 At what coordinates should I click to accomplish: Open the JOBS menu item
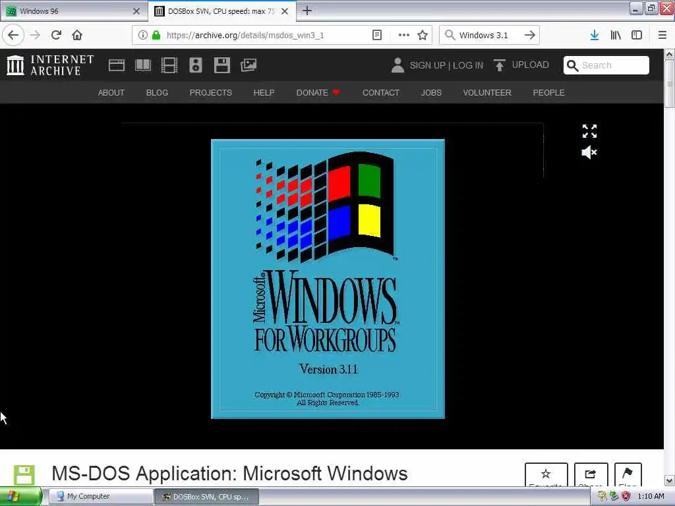(431, 92)
